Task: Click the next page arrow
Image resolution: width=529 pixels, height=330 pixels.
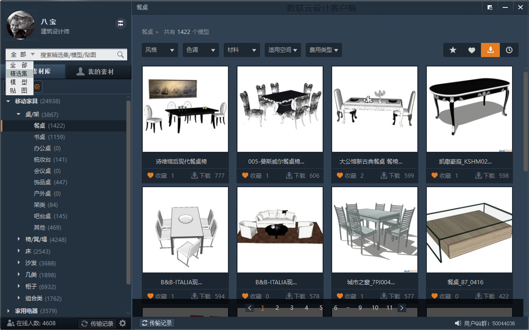Action: pyautogui.click(x=402, y=308)
